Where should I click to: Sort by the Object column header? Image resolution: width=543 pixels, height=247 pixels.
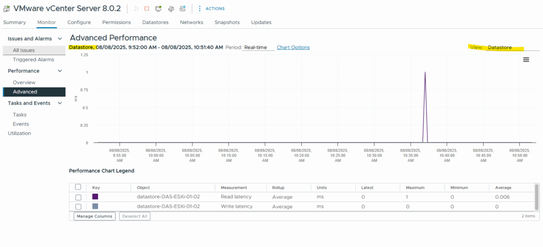(x=143, y=188)
